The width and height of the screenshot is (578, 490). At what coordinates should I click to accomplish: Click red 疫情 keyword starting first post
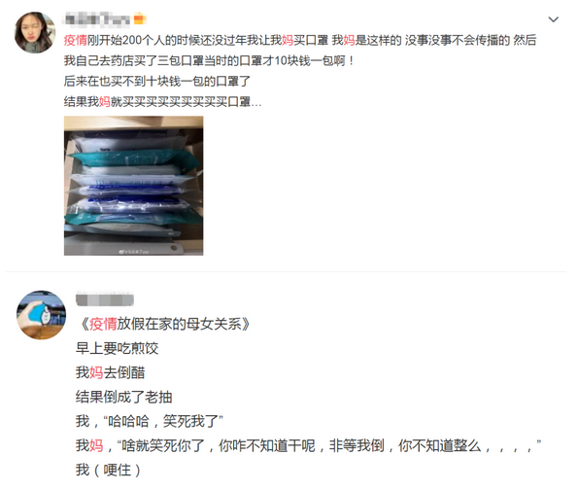[76, 40]
